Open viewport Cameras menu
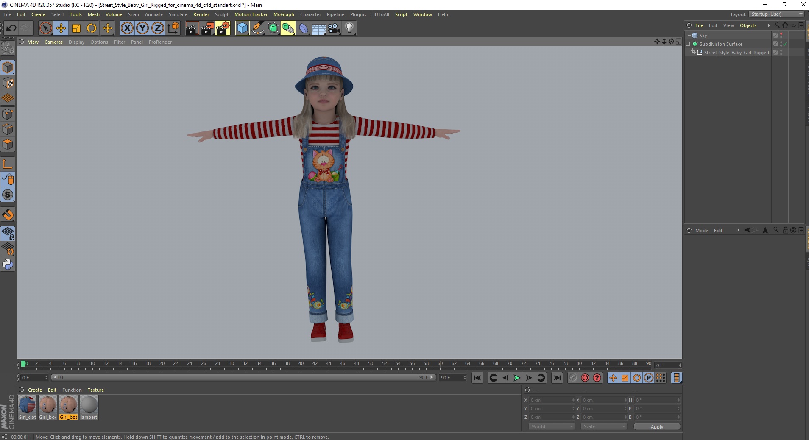Viewport: 809px width, 440px height. click(53, 42)
